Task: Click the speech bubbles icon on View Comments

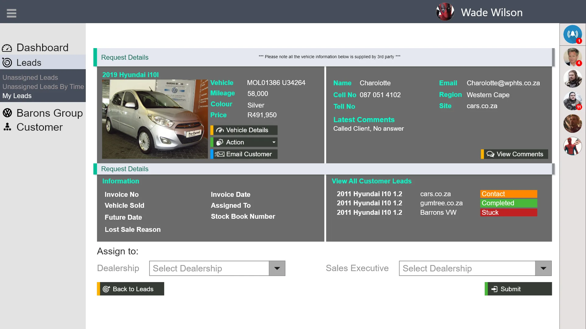Action: [490, 154]
